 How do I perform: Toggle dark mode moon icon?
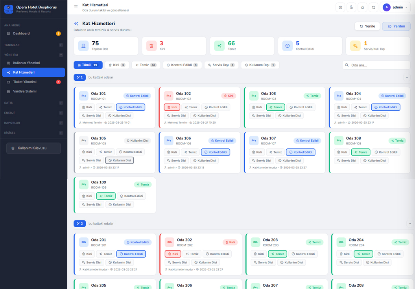[x=352, y=7]
